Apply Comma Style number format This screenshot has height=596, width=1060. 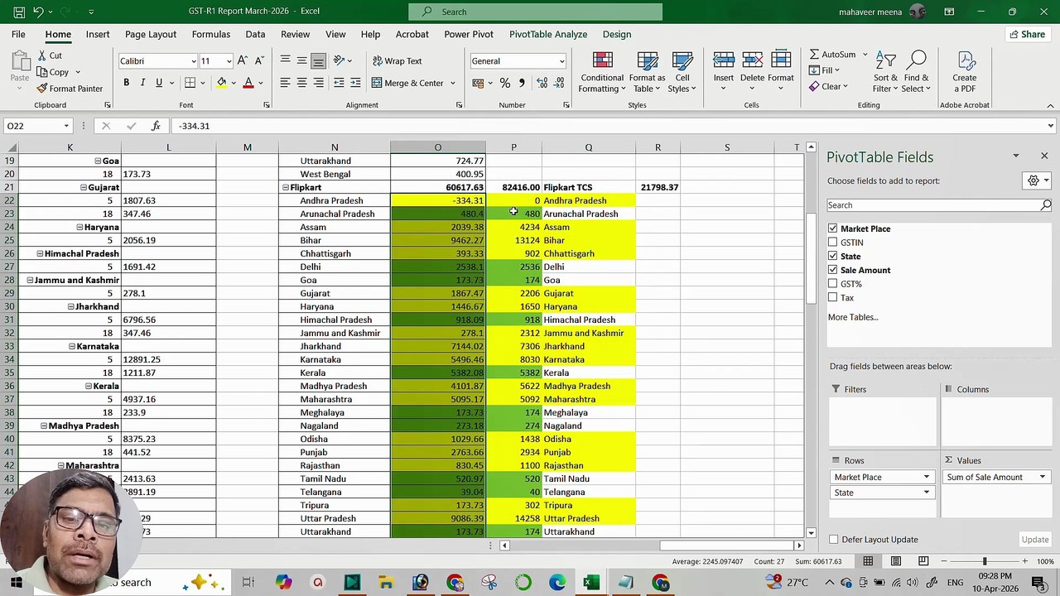pos(522,83)
